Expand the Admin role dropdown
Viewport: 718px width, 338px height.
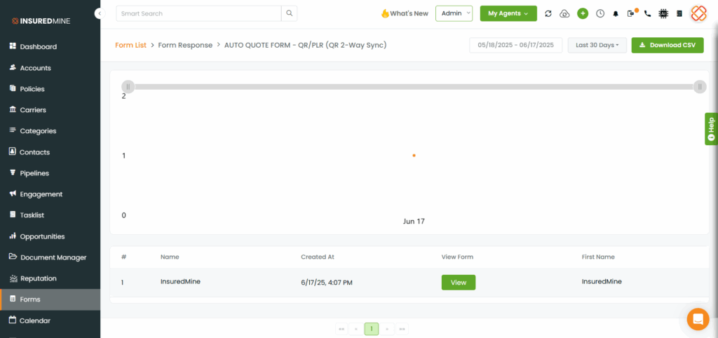(454, 13)
